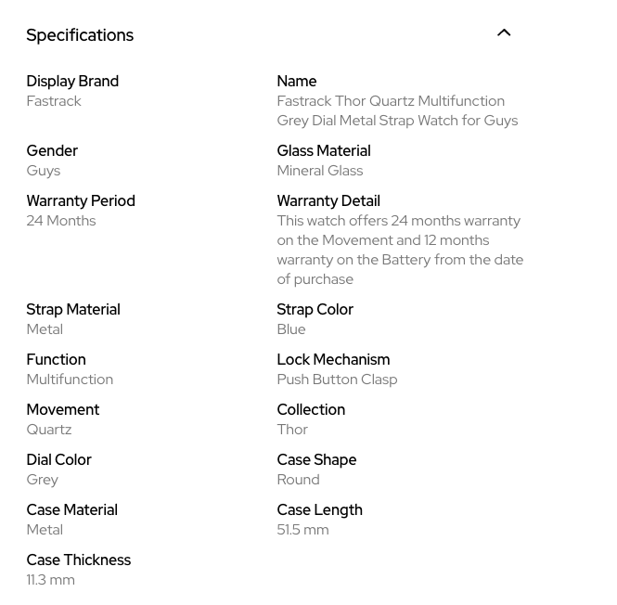The height and width of the screenshot is (605, 617).
Task: Select the Case Shape value Round
Action: coord(298,480)
